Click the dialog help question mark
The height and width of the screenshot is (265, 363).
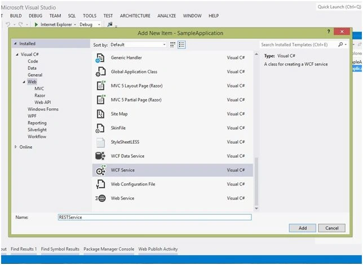[329, 32]
